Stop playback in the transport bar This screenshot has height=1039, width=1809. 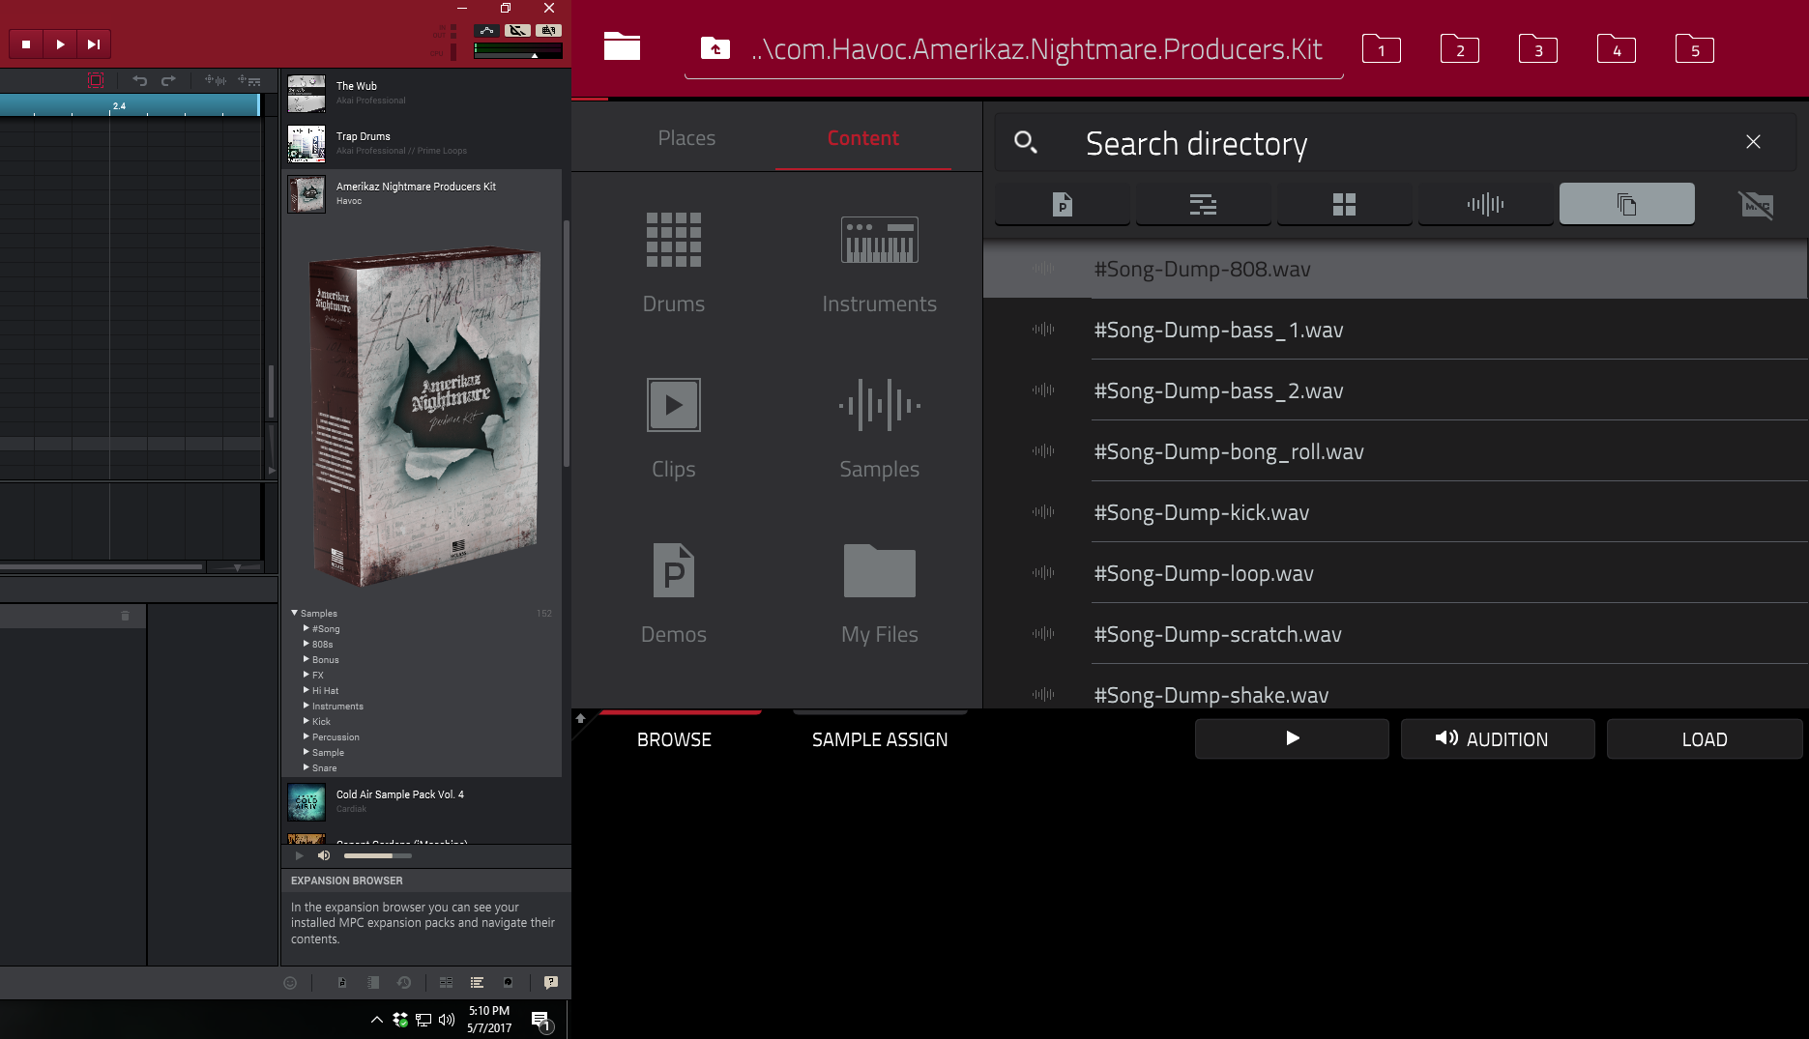[x=26, y=43]
